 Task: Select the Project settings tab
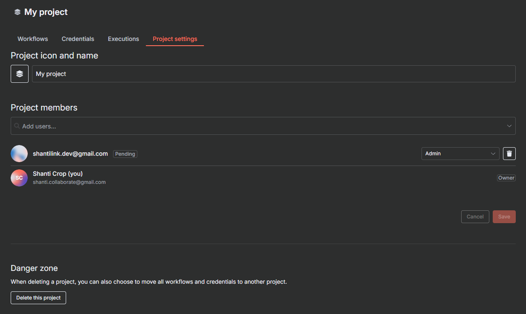[x=175, y=39]
